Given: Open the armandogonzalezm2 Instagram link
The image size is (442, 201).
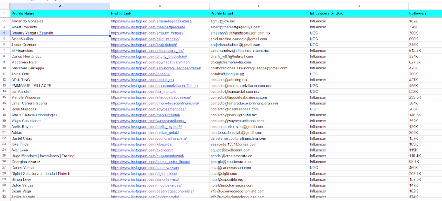Looking at the screenshot, I should coord(151,21).
